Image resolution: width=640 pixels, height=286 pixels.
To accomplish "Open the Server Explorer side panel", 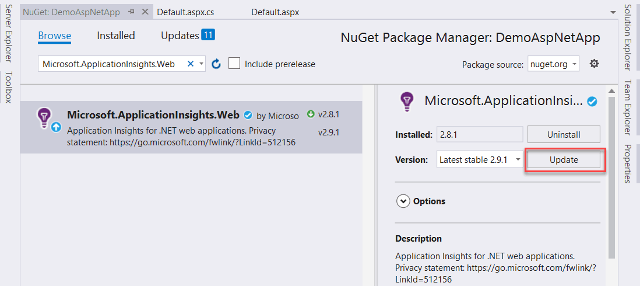I will click(x=8, y=33).
